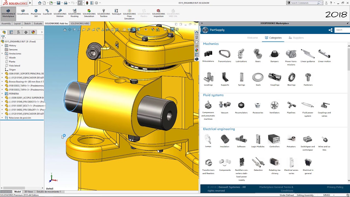Screen dimensions: 350x197
Task: Switch to the Evaluate ribbon tab
Action: click(x=38, y=24)
